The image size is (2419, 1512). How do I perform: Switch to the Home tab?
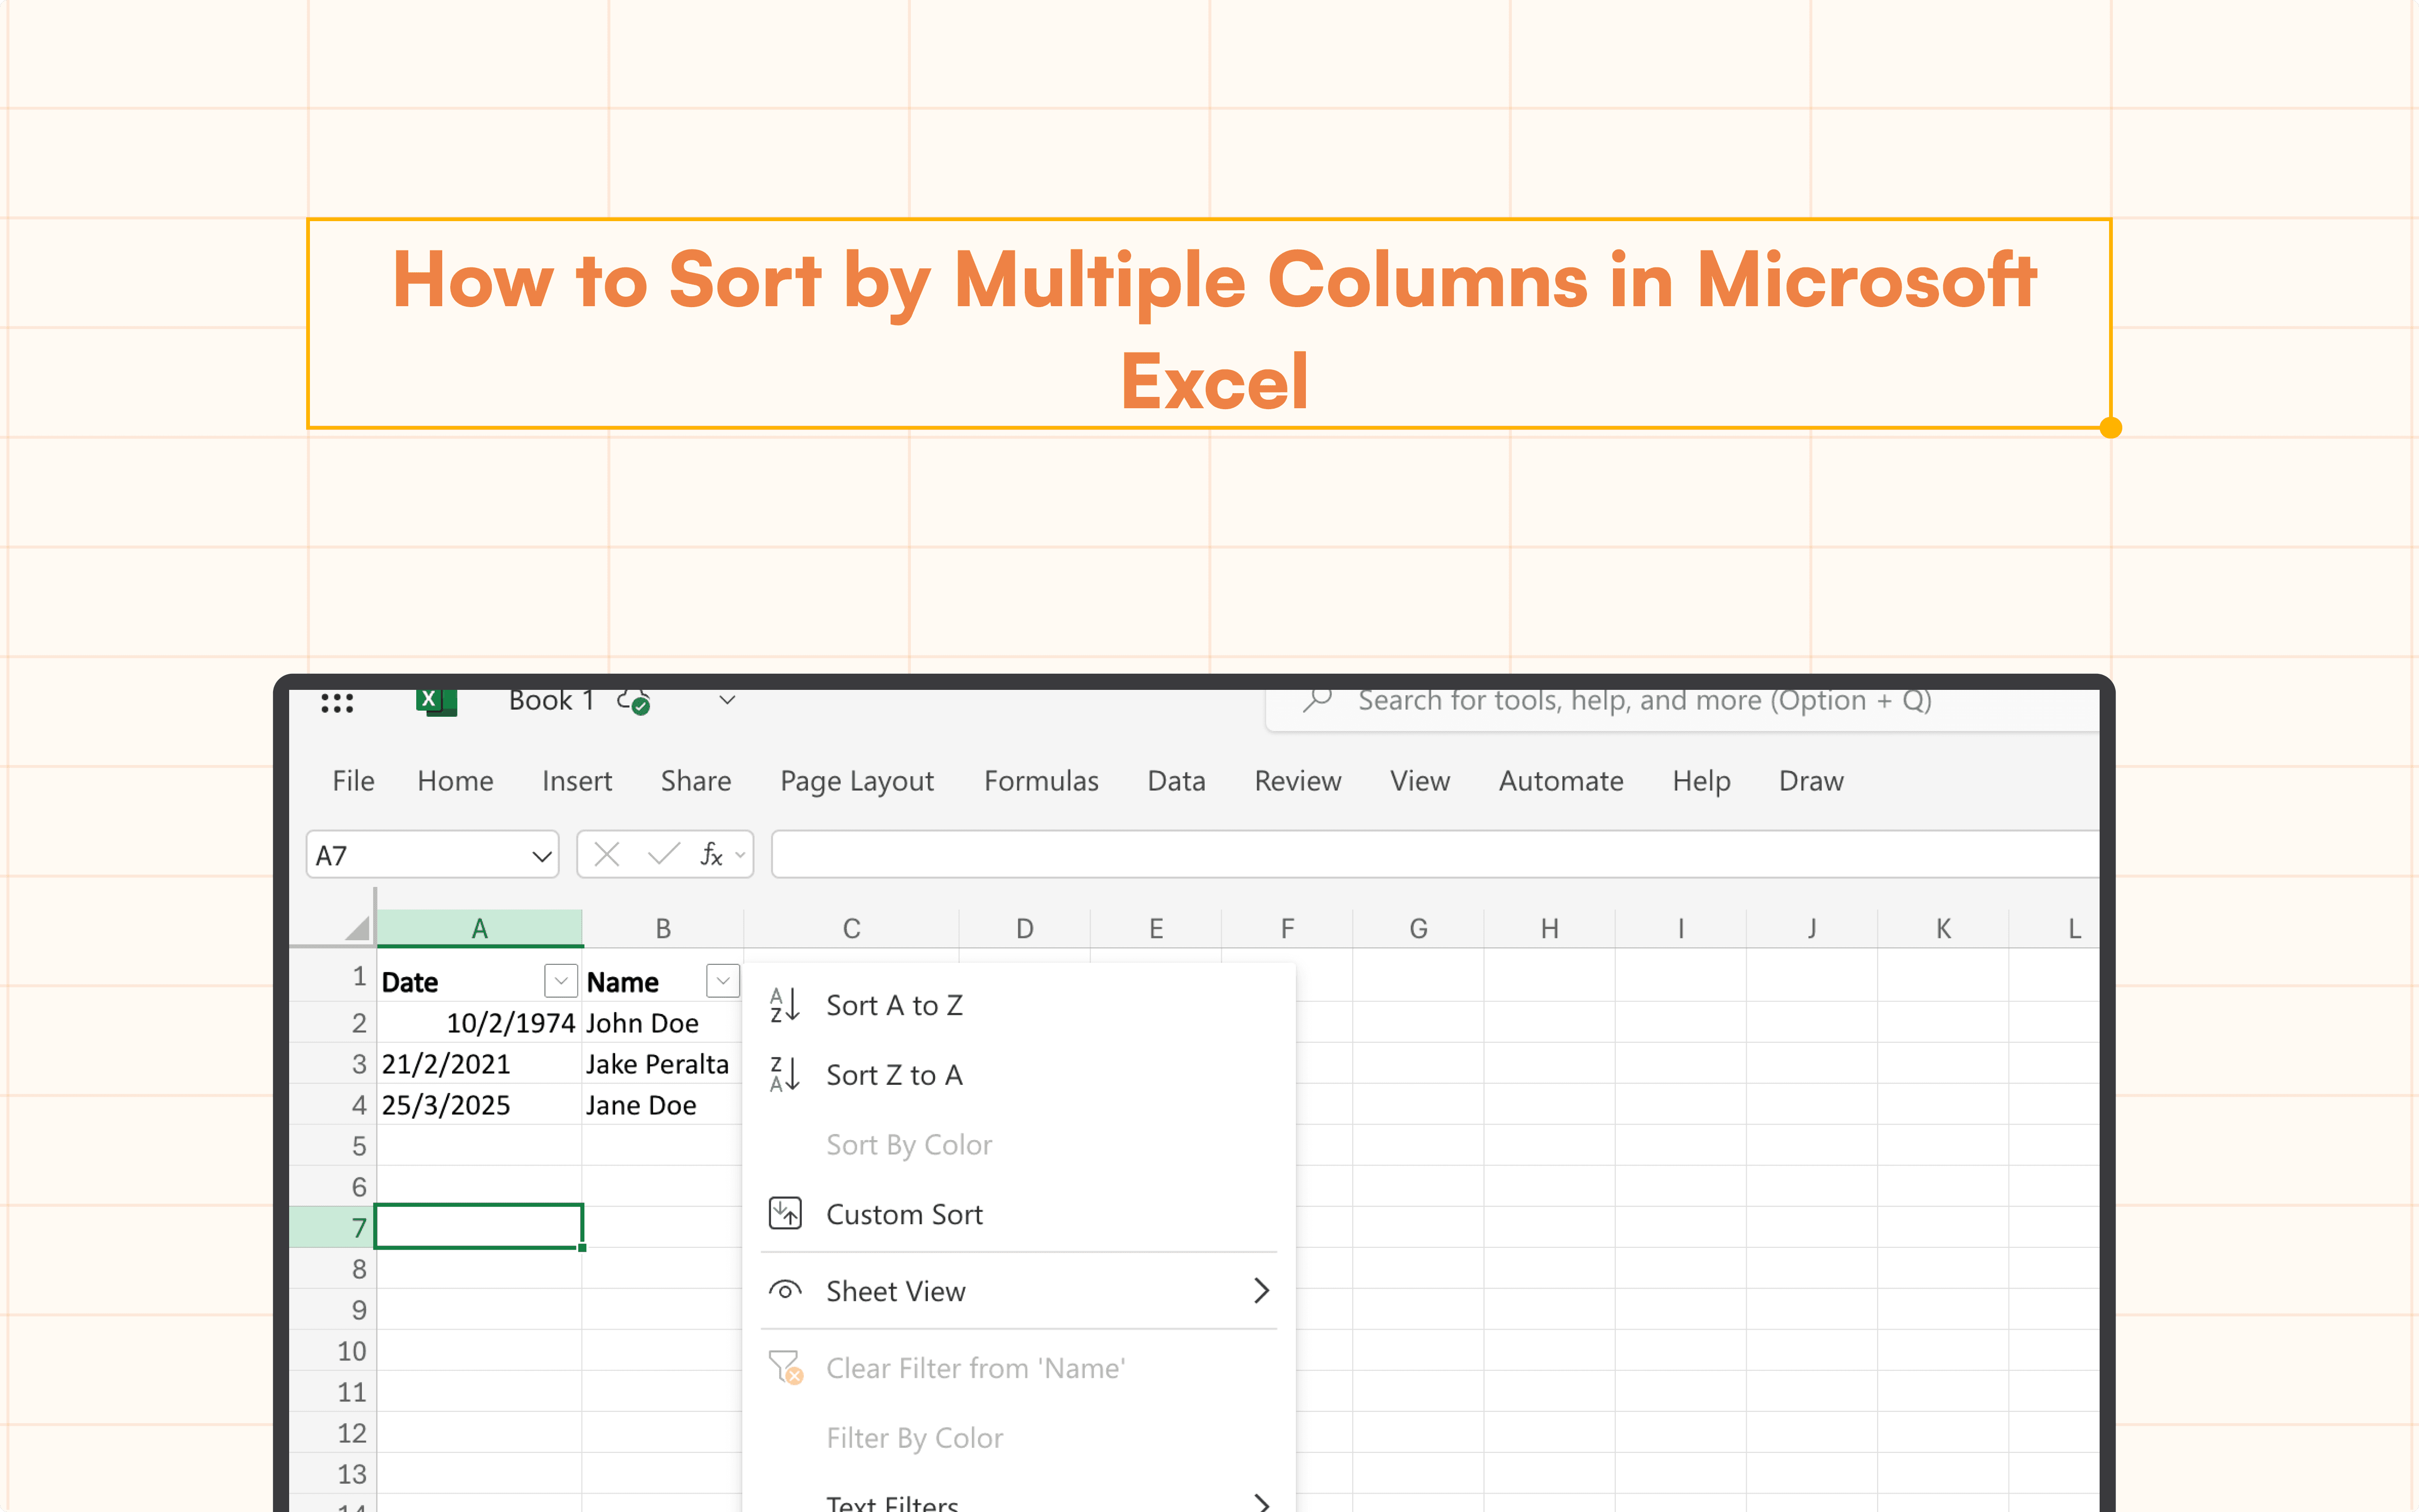455,781
